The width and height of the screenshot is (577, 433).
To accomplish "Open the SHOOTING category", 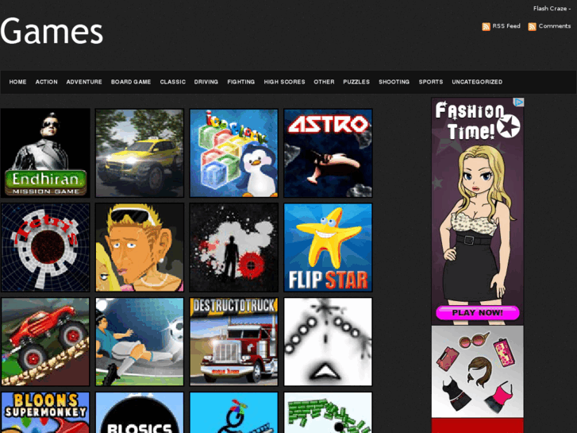I will [x=394, y=82].
